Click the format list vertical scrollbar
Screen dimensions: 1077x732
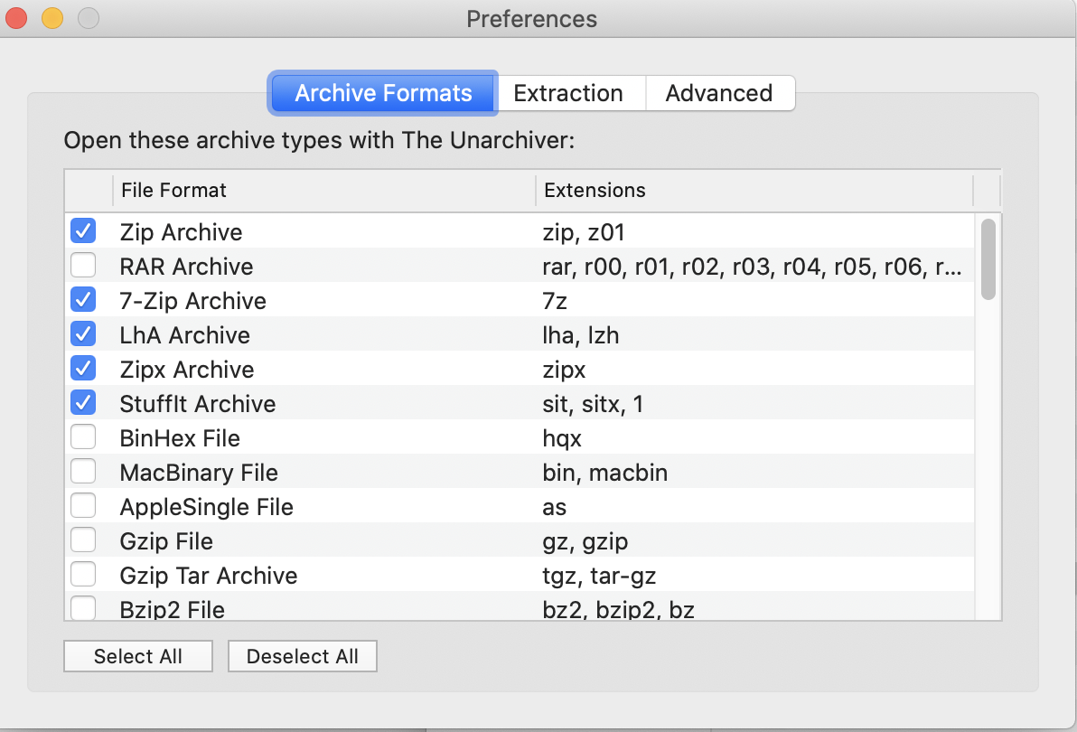[988, 259]
